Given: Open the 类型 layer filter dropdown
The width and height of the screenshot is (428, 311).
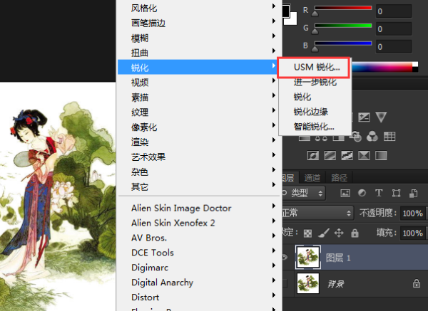Looking at the screenshot, I should [303, 193].
